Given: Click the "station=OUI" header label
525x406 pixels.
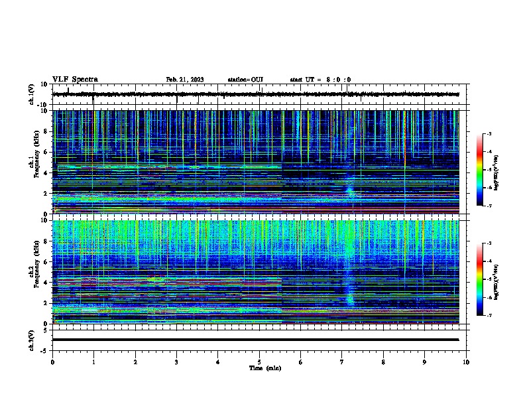Looking at the screenshot, I should point(245,80).
